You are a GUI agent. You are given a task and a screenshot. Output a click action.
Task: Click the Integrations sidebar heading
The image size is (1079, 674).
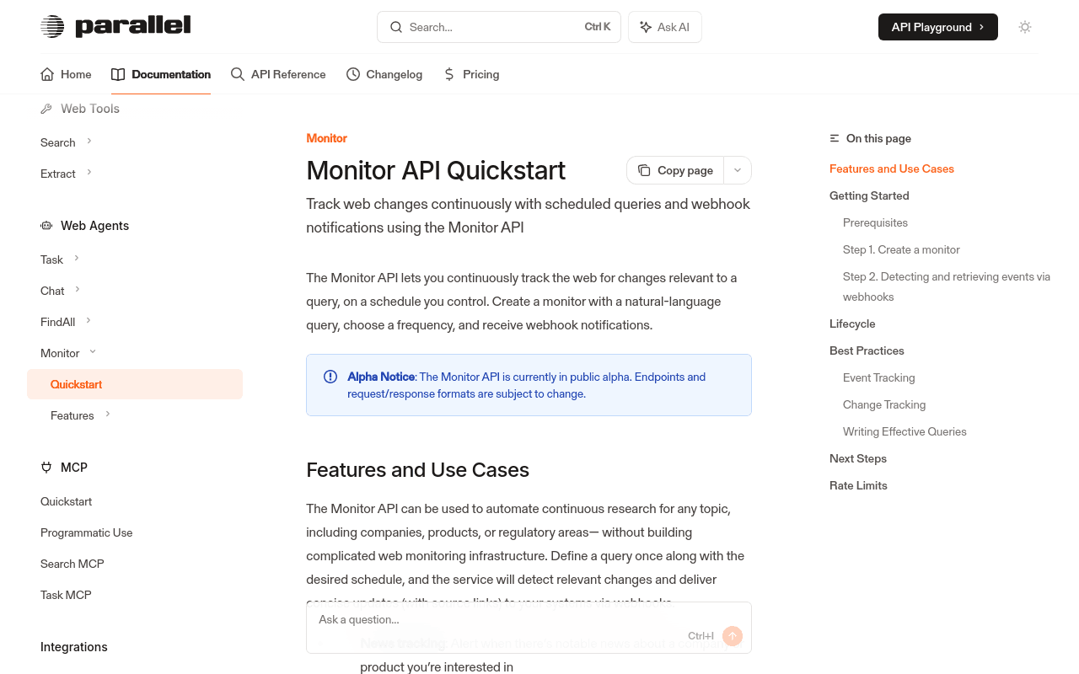pos(74,647)
